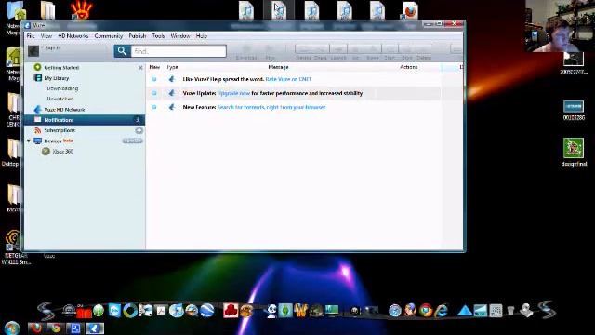Image resolution: width=595 pixels, height=335 pixels.
Task: Click the Vuze HD Network frog icon
Action: coord(37,110)
